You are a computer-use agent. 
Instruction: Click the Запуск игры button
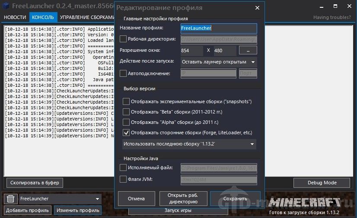[x=178, y=211]
